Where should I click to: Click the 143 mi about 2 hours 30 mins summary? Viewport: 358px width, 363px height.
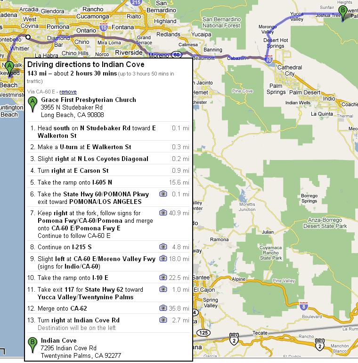coord(72,73)
